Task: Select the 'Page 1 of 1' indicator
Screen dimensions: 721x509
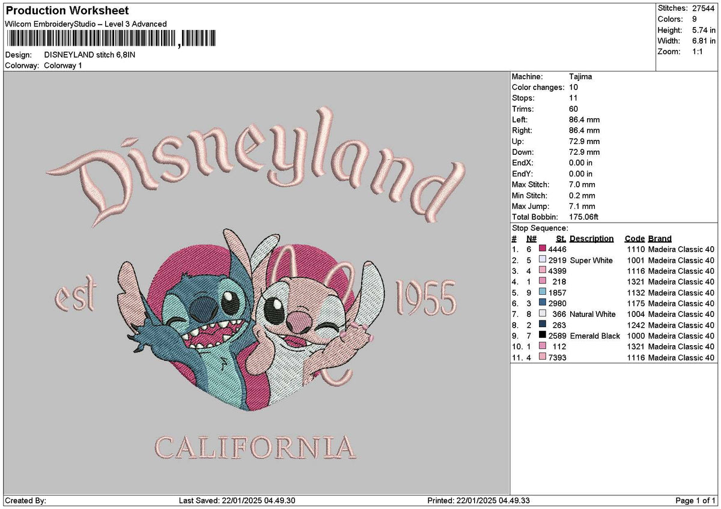Action: [695, 501]
